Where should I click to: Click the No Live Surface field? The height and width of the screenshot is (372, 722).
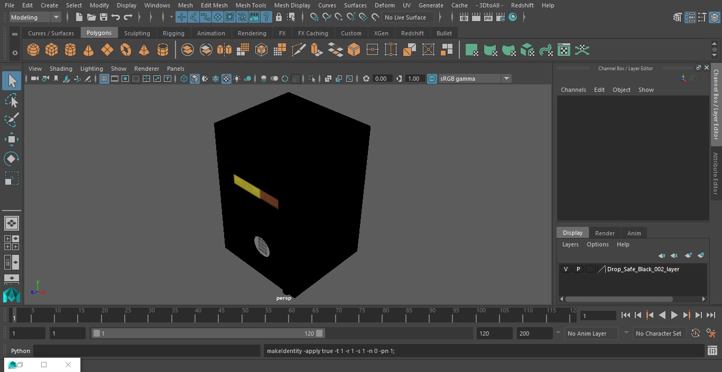point(408,17)
